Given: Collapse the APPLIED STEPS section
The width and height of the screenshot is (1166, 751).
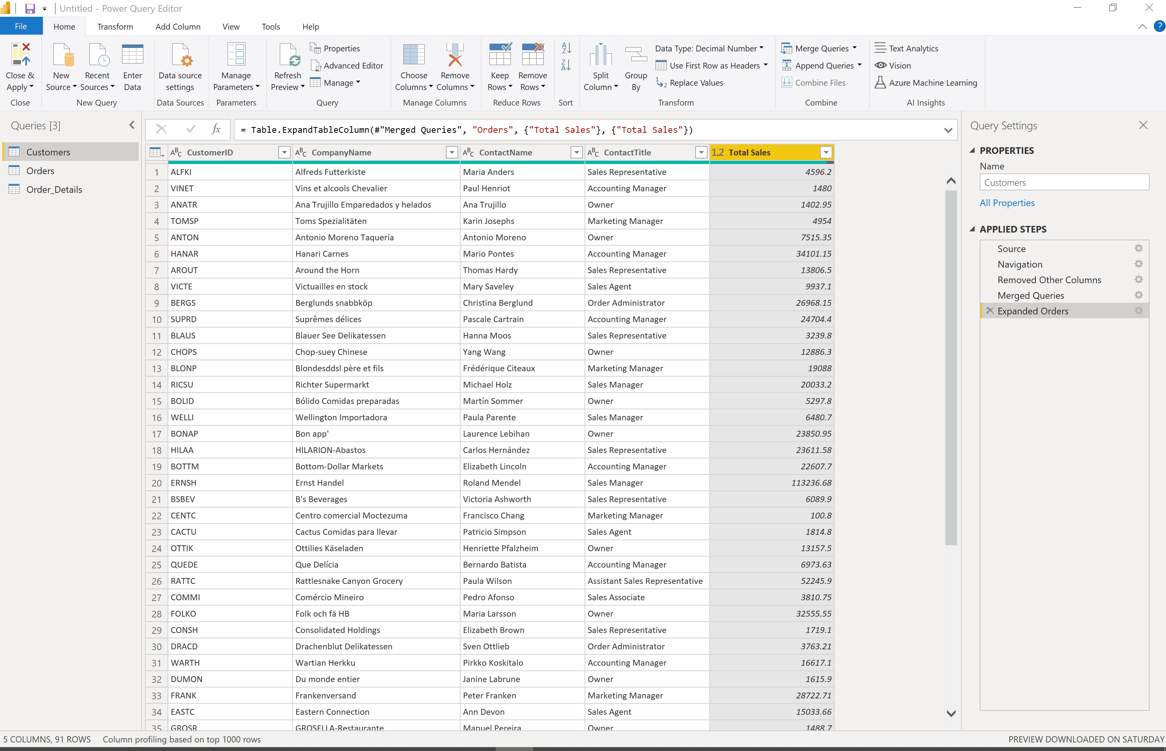Looking at the screenshot, I should pos(972,229).
